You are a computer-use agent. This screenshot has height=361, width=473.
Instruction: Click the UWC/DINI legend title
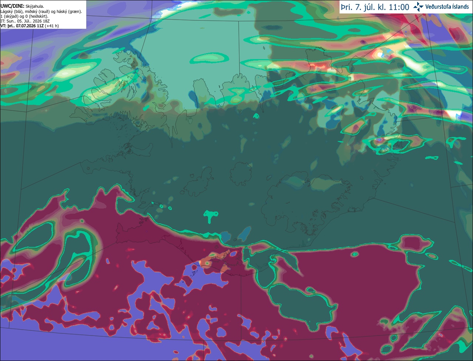tap(13, 6)
